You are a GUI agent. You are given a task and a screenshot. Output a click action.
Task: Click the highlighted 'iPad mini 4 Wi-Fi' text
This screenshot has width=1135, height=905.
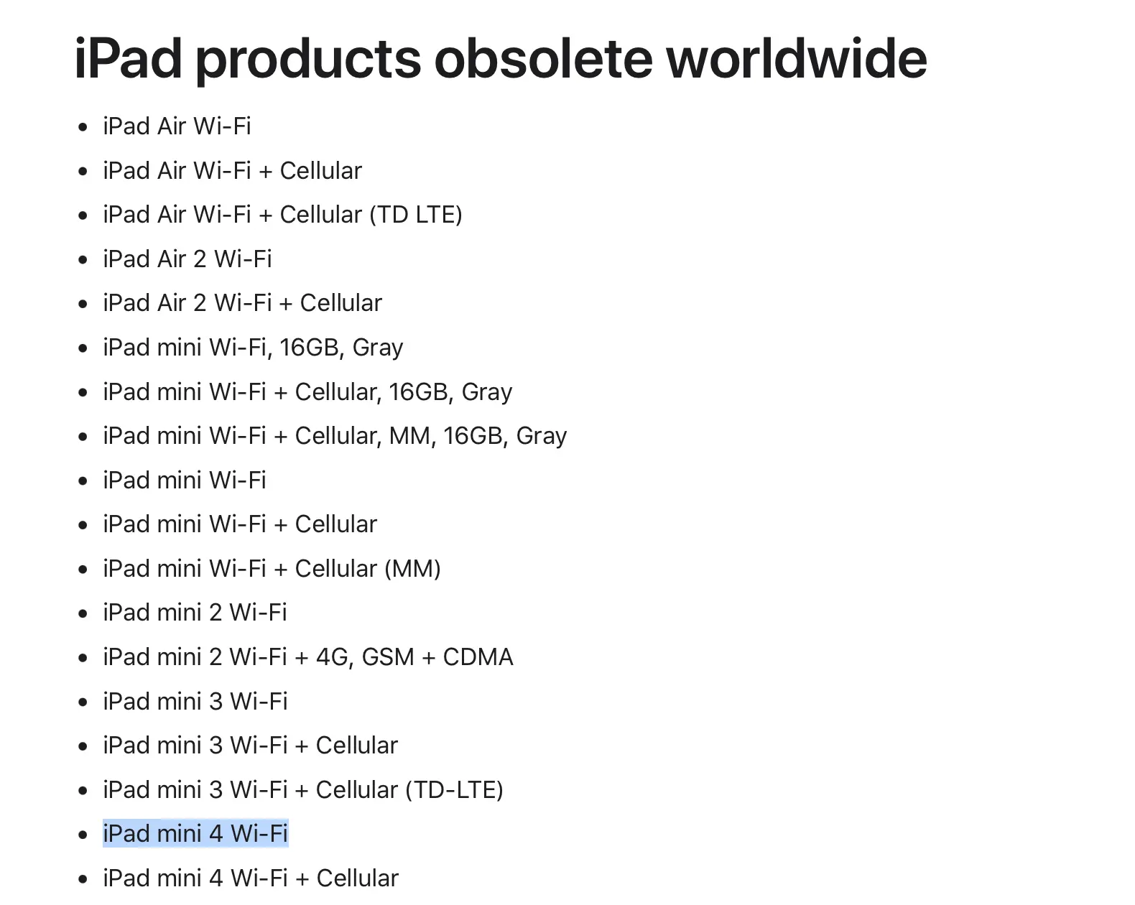coord(195,834)
